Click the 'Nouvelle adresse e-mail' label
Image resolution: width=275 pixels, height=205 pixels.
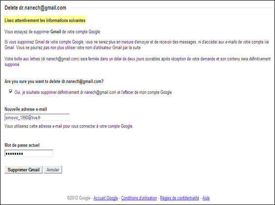[26, 109]
